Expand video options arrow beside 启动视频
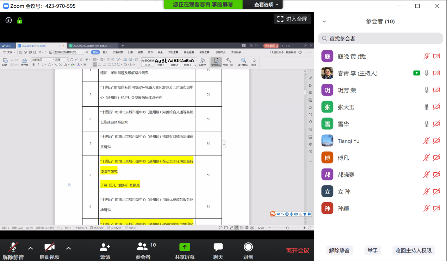The height and width of the screenshot is (261, 447). pos(69,248)
